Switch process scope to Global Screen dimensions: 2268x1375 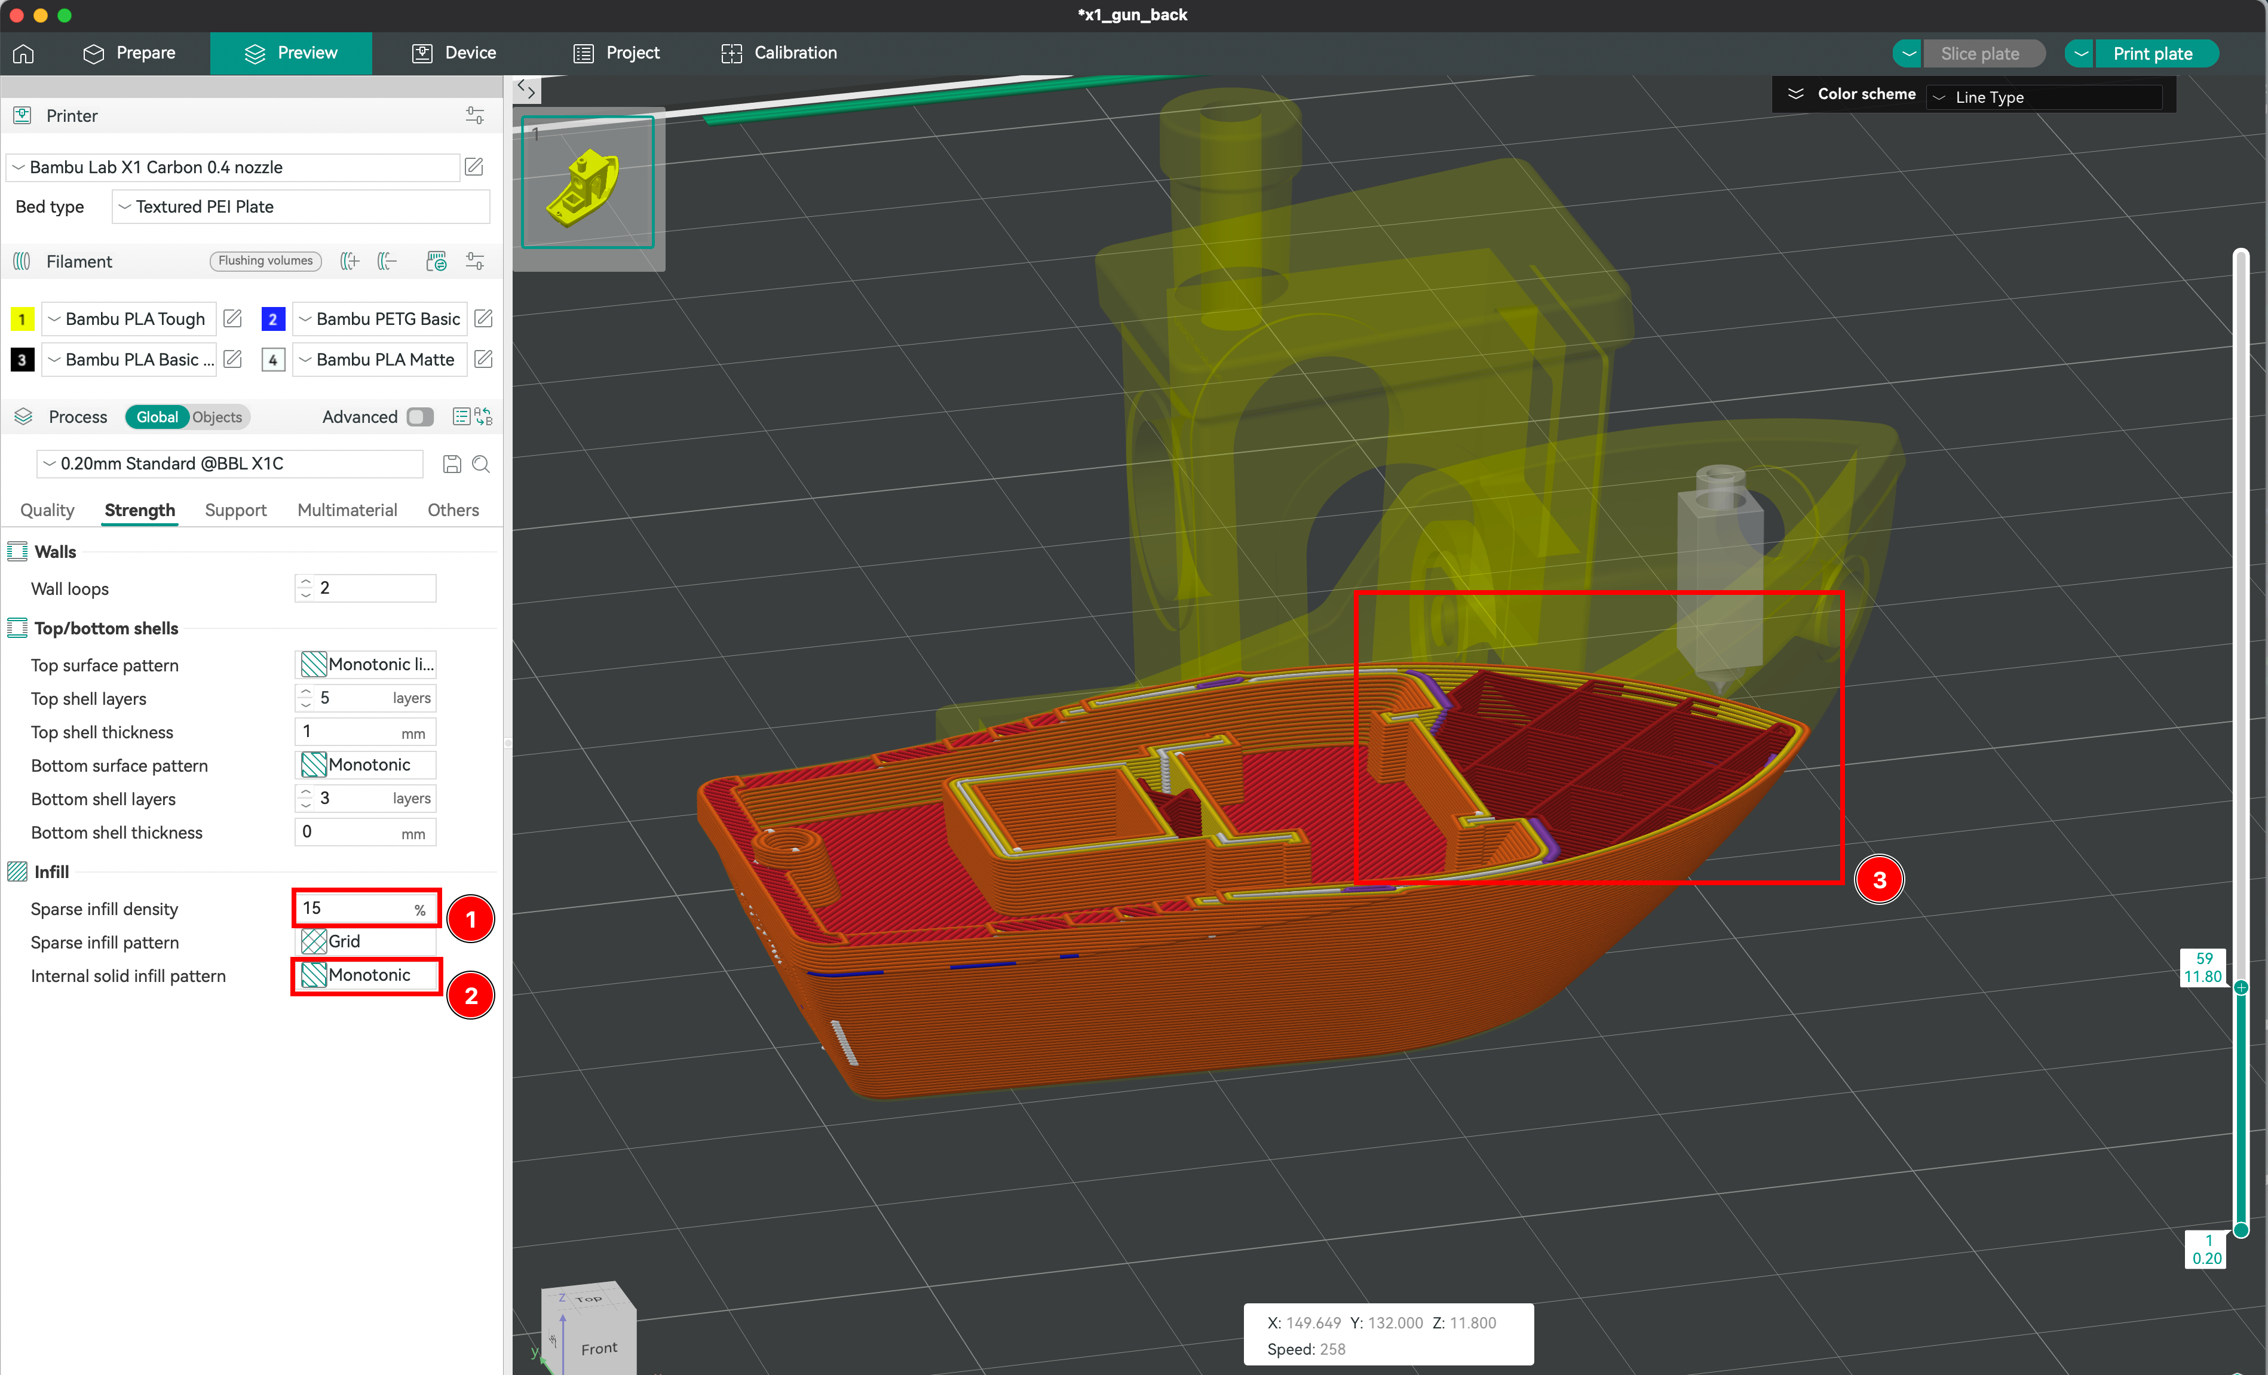tap(157, 417)
